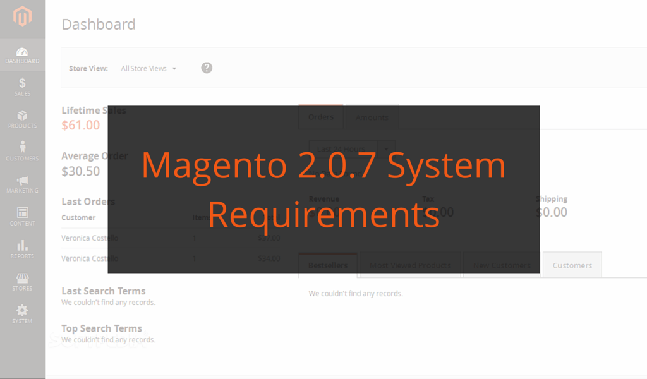The width and height of the screenshot is (647, 379).
Task: View Reports from the sidebar
Action: point(22,250)
